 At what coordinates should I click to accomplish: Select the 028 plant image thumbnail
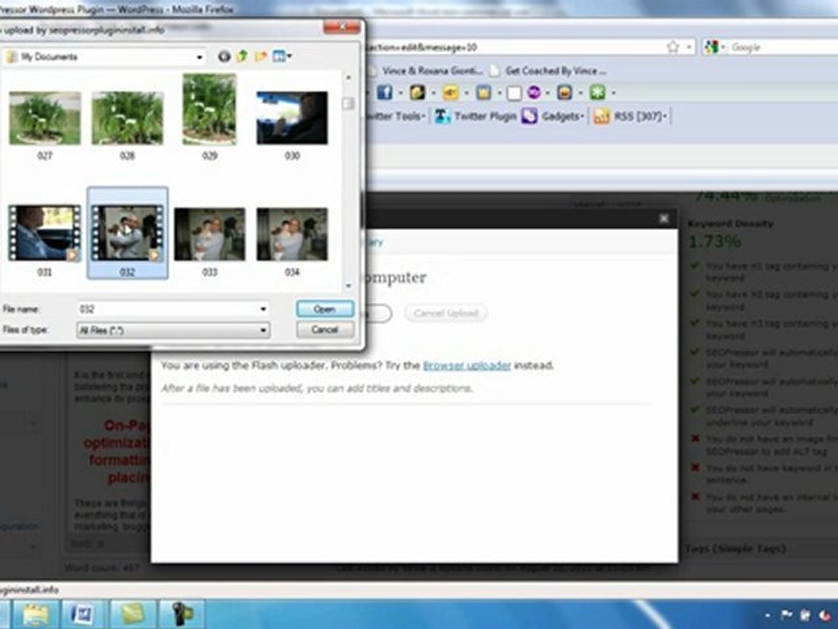point(127,118)
